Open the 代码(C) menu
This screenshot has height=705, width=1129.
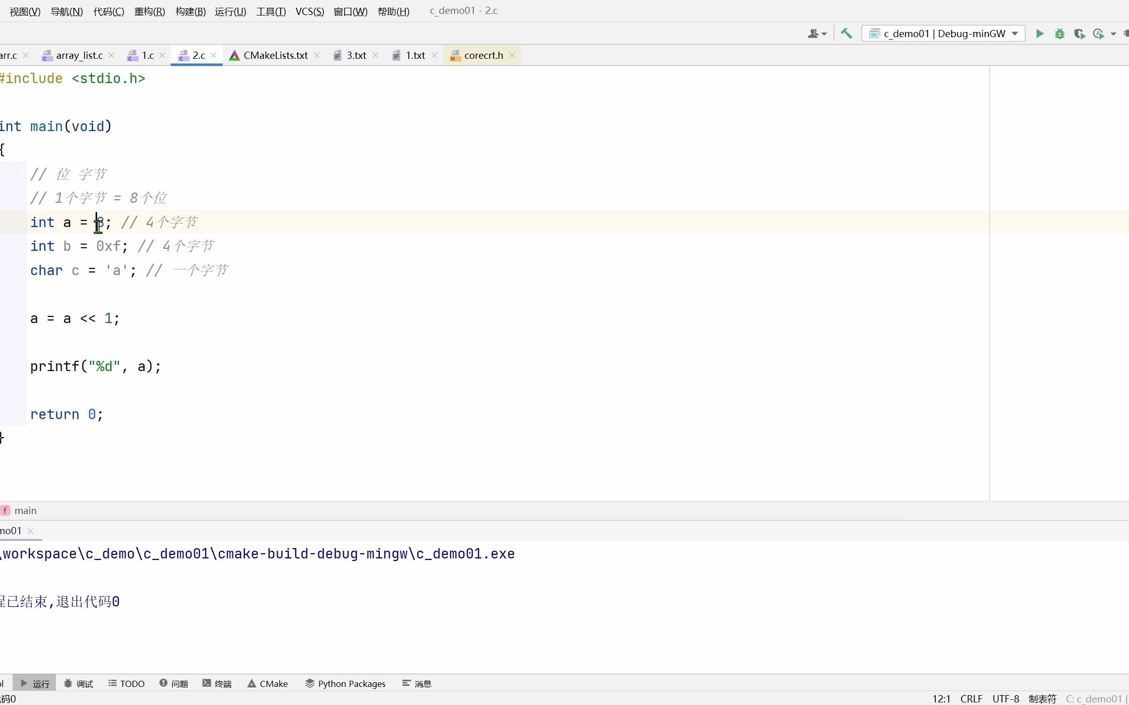click(x=109, y=11)
